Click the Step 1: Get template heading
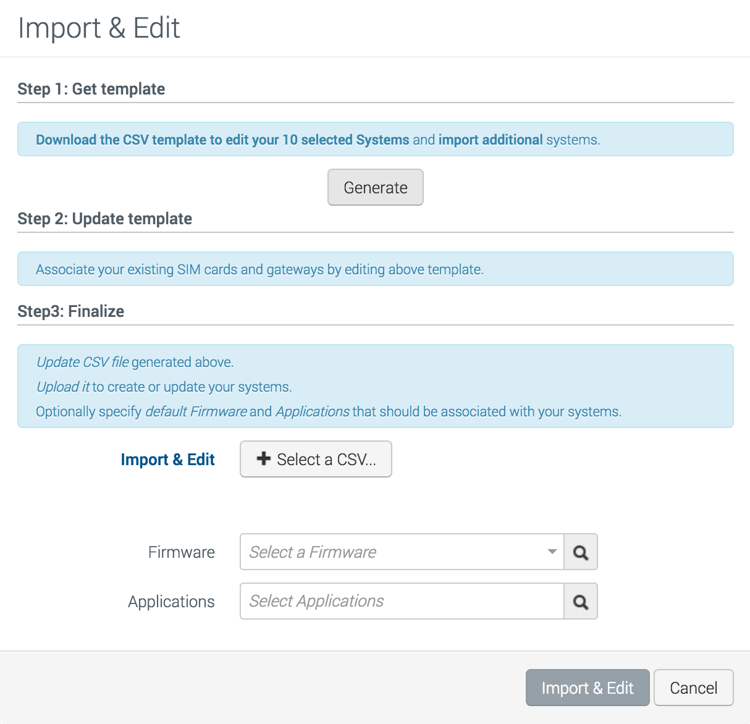This screenshot has width=750, height=724. [x=91, y=89]
